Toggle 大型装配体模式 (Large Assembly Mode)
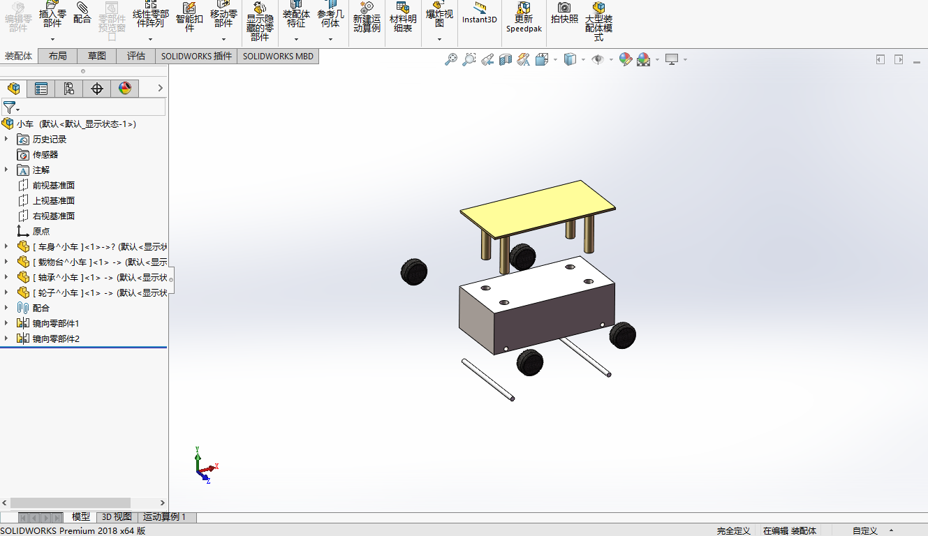The image size is (928, 536). pyautogui.click(x=598, y=22)
